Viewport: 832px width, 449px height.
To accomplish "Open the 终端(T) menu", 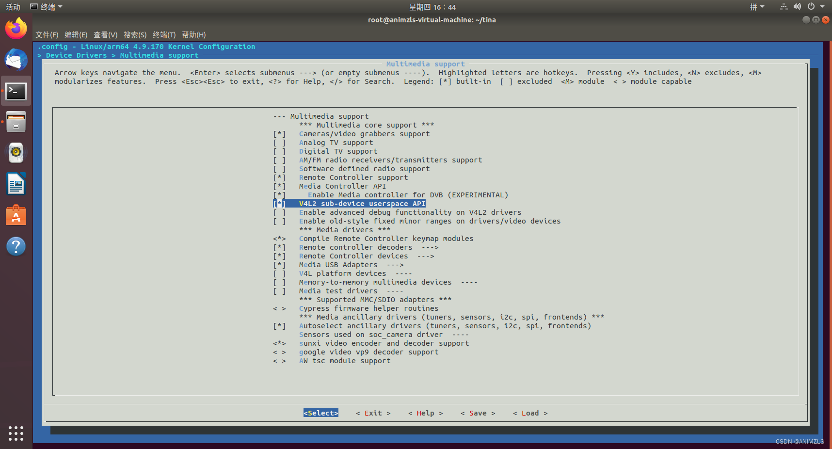I will tap(164, 35).
